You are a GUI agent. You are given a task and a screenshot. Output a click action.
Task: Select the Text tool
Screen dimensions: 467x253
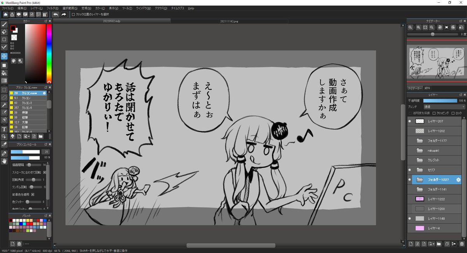tap(4, 129)
